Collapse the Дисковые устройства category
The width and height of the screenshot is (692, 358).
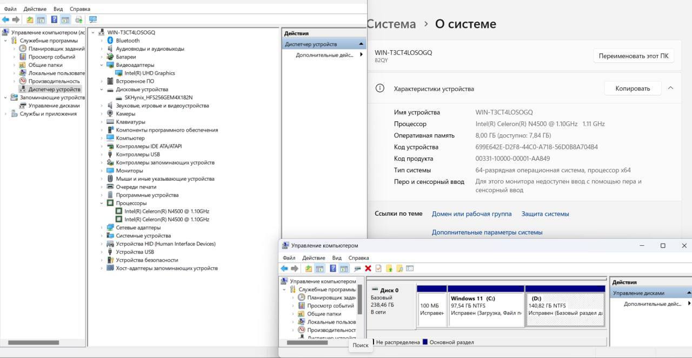click(x=102, y=89)
